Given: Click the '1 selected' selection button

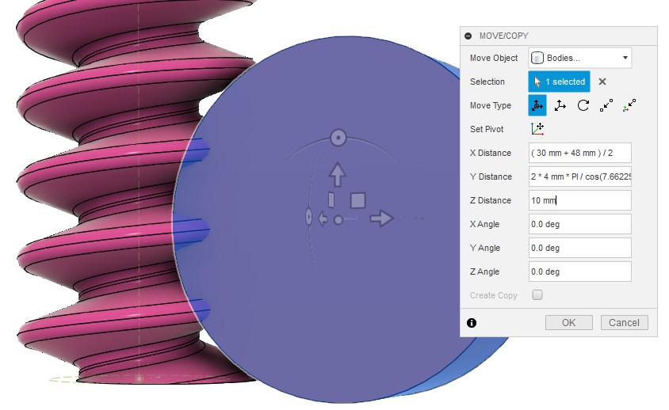Looking at the screenshot, I should [560, 82].
